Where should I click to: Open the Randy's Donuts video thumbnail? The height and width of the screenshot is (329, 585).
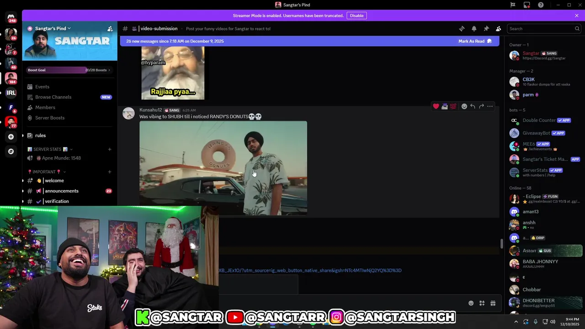pyautogui.click(x=223, y=168)
